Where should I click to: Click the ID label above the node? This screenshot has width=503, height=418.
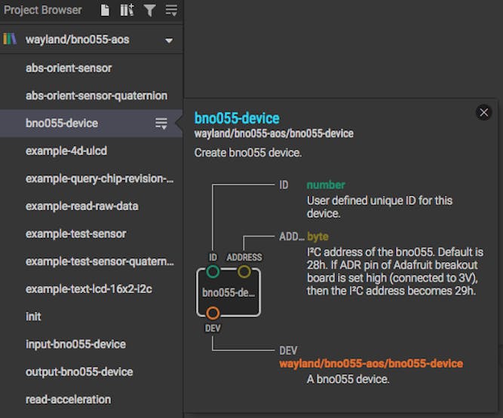tap(213, 258)
